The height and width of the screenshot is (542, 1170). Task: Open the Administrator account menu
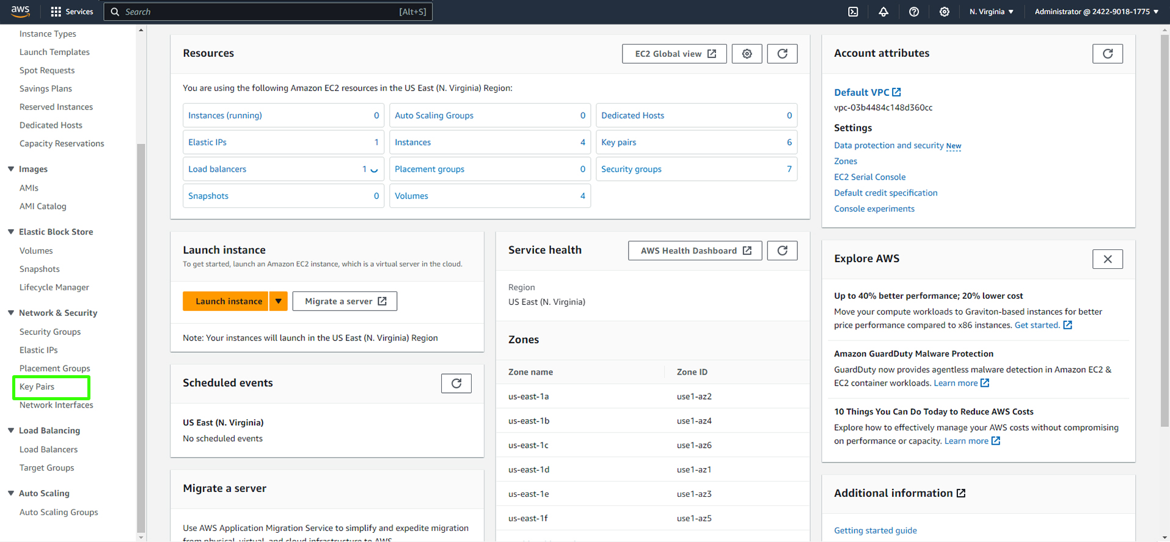[x=1096, y=12]
